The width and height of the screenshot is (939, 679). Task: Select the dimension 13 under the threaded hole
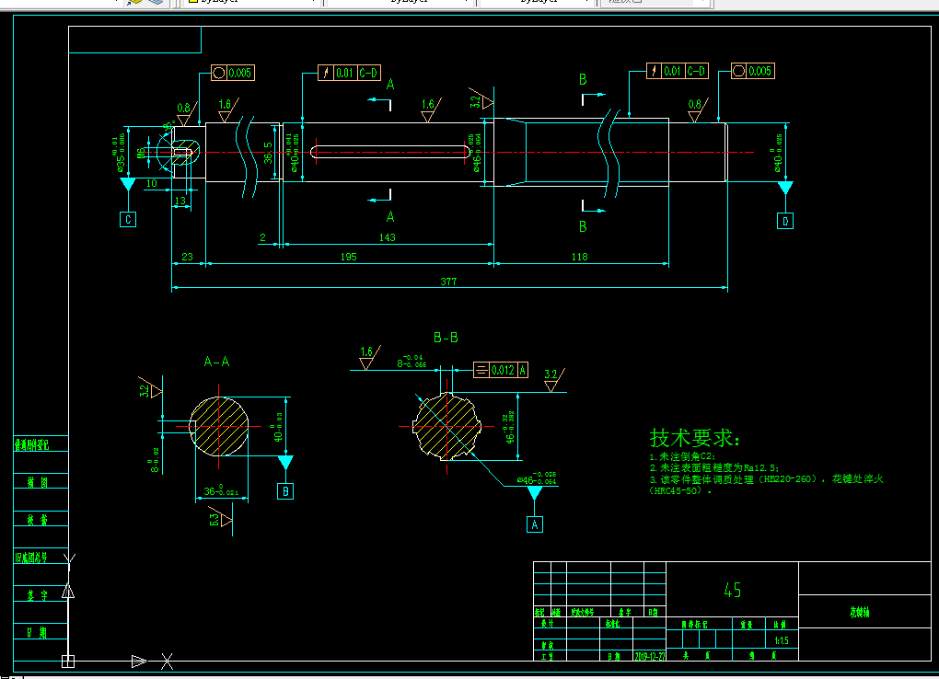tap(180, 201)
